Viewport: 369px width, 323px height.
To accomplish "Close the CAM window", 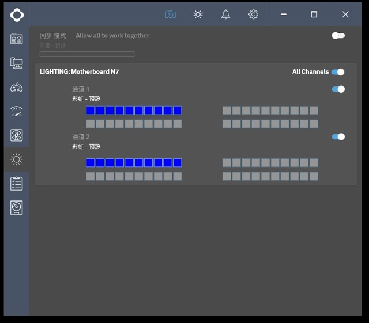I will [345, 14].
